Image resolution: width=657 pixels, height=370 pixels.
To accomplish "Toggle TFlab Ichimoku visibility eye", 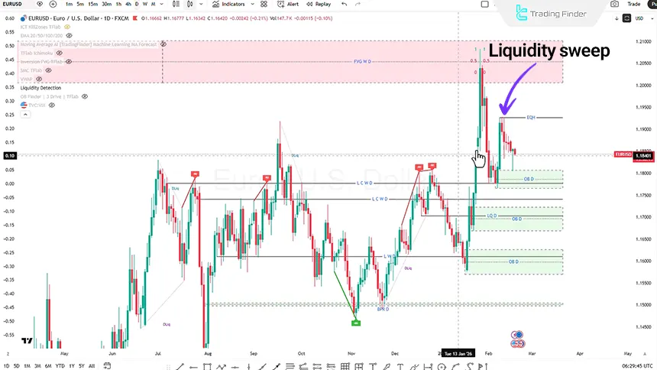I will pos(60,53).
